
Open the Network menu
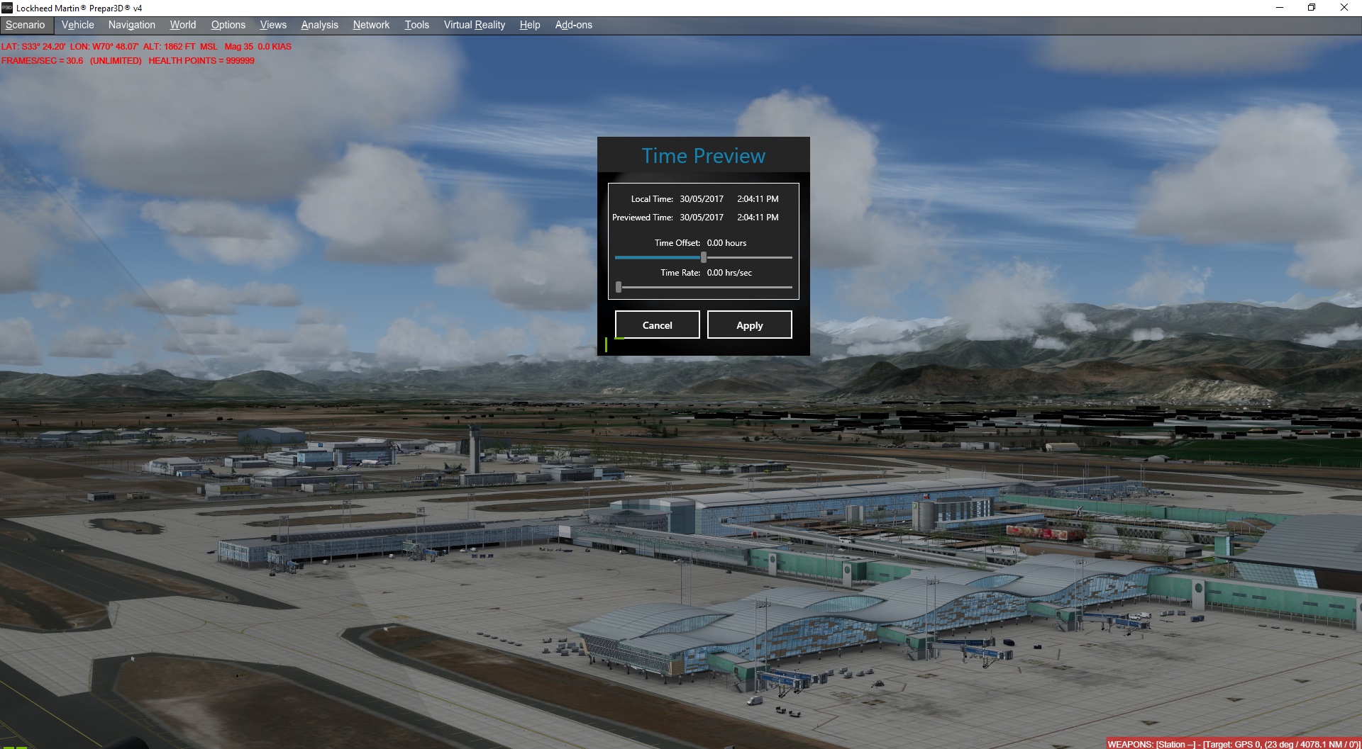(371, 25)
